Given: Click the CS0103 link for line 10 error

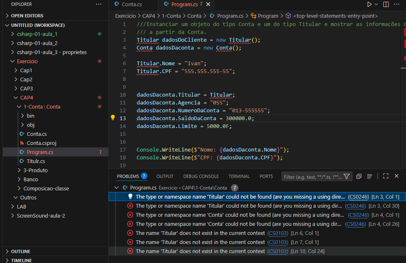Looking at the screenshot, I should [x=278, y=251].
